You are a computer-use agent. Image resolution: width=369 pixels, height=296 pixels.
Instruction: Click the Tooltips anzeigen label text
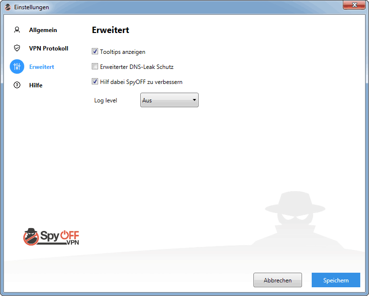pos(123,52)
